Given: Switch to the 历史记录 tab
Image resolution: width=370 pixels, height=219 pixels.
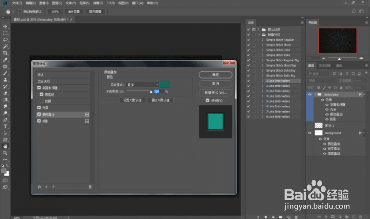Looking at the screenshot, I should coord(325,66).
